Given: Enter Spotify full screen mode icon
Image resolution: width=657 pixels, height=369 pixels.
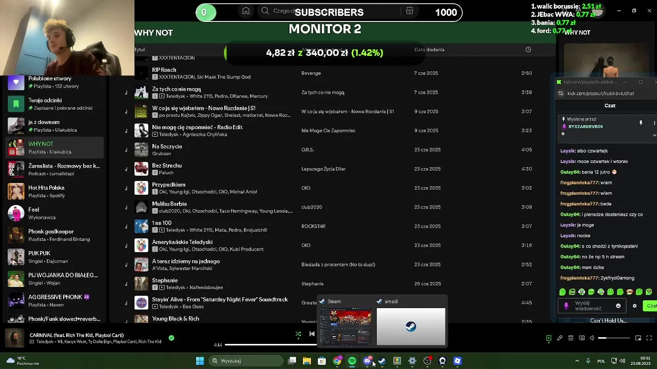Looking at the screenshot, I should [649, 338].
